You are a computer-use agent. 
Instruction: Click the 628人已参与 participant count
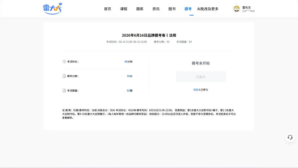tap(201, 90)
